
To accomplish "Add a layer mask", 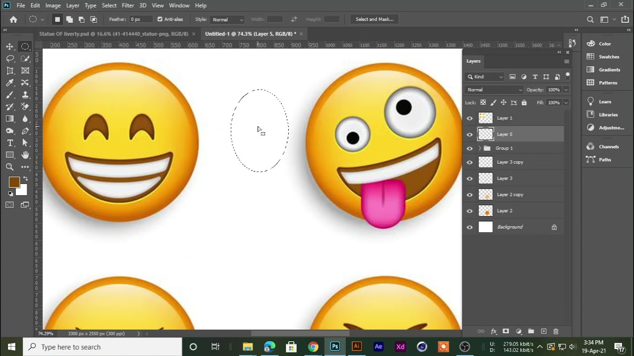I will click(x=506, y=331).
